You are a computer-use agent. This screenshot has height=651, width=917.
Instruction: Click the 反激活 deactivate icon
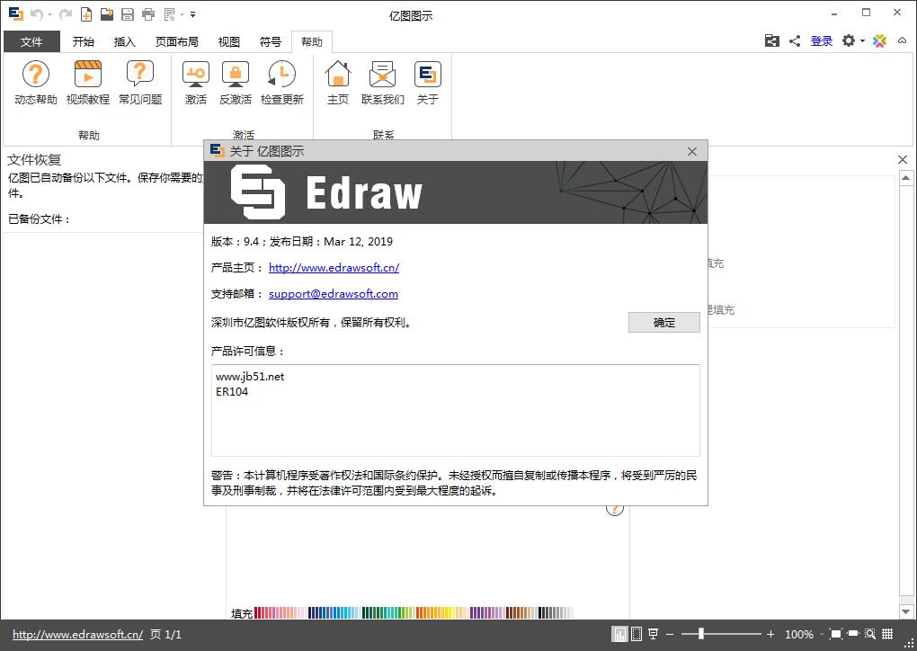(236, 83)
